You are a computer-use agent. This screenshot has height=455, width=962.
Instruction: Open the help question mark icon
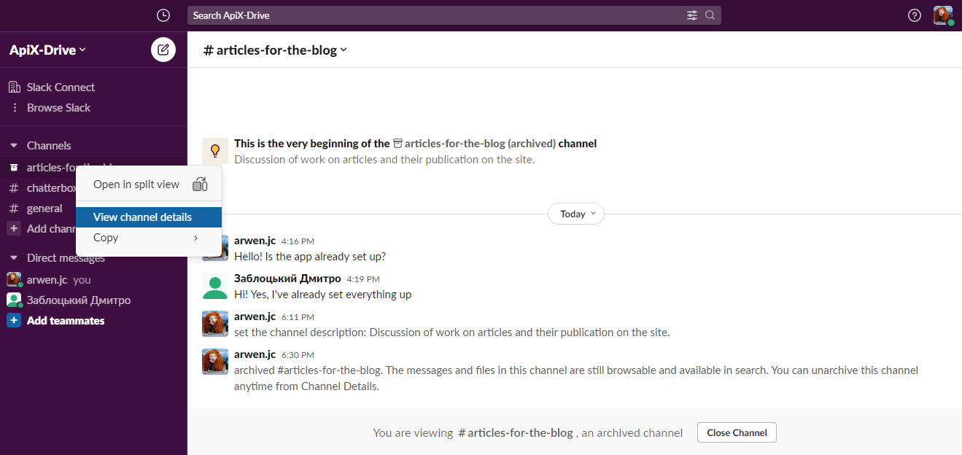pos(915,15)
